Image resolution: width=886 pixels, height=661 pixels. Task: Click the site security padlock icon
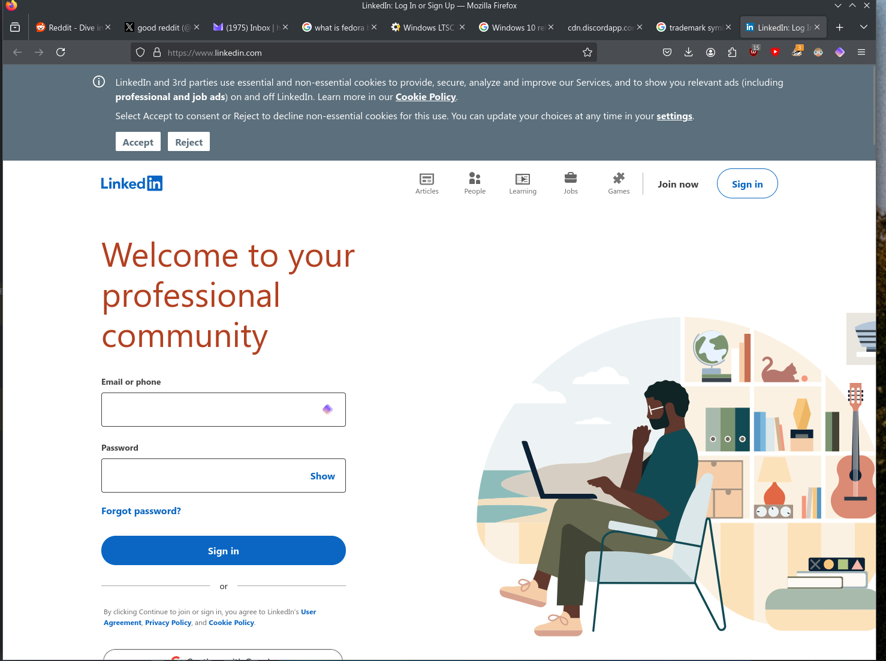click(x=157, y=53)
